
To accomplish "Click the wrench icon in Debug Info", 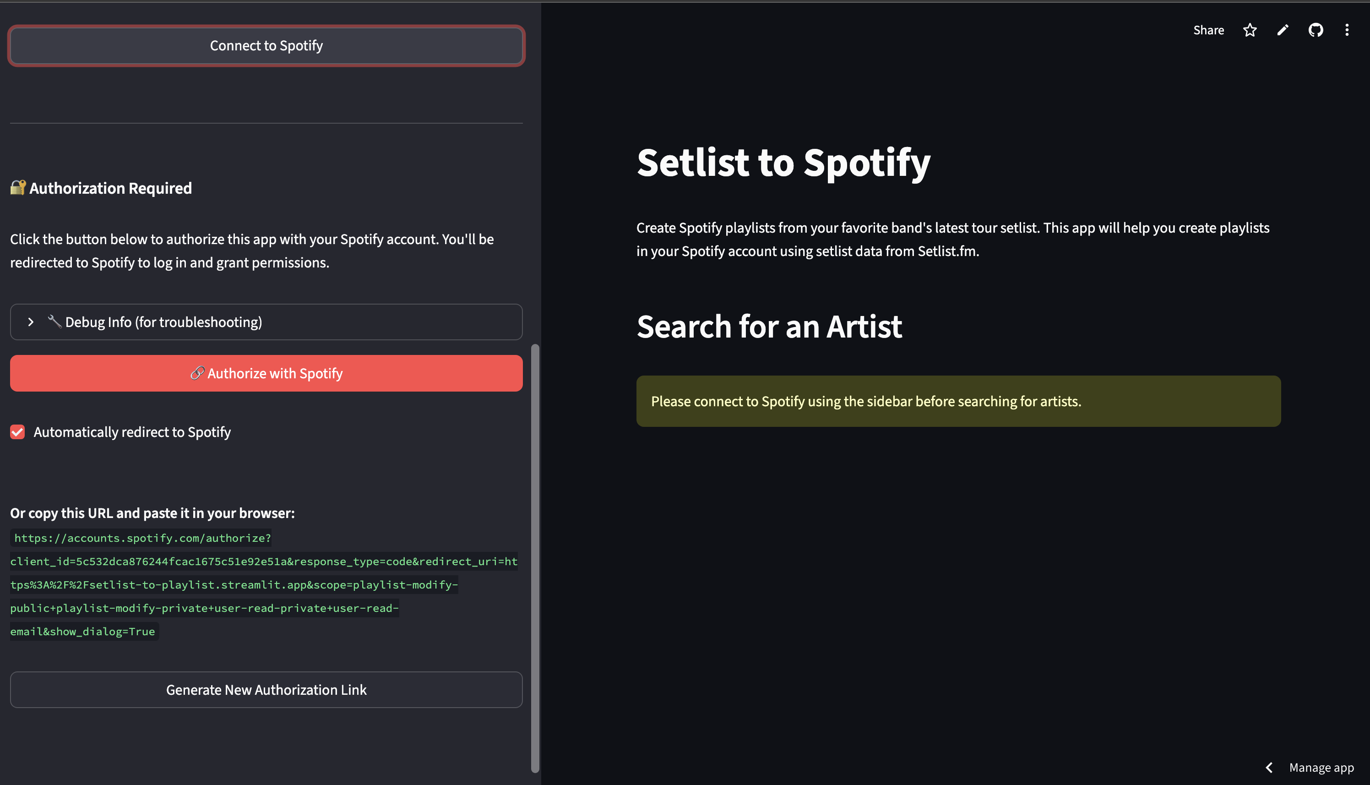I will (x=54, y=322).
